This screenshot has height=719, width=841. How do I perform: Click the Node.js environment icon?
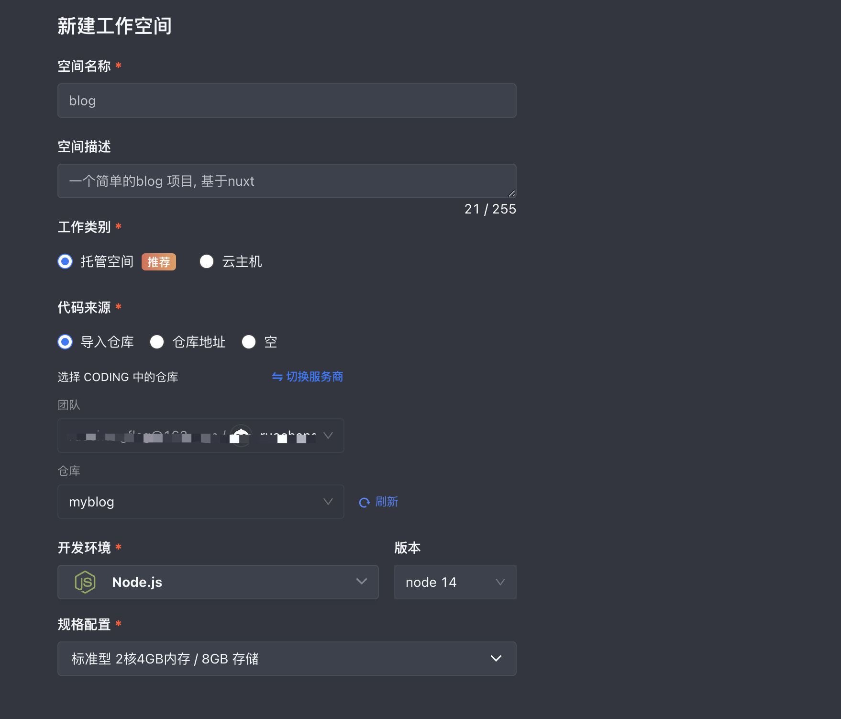click(x=85, y=582)
